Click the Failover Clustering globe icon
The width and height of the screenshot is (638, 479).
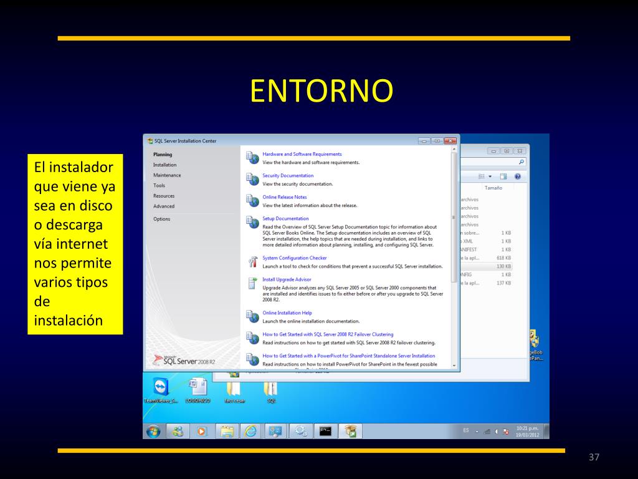[x=252, y=338]
